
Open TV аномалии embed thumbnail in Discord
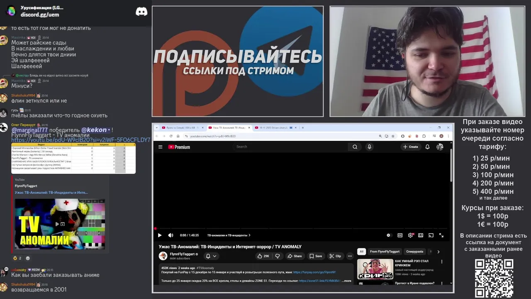tap(60, 224)
